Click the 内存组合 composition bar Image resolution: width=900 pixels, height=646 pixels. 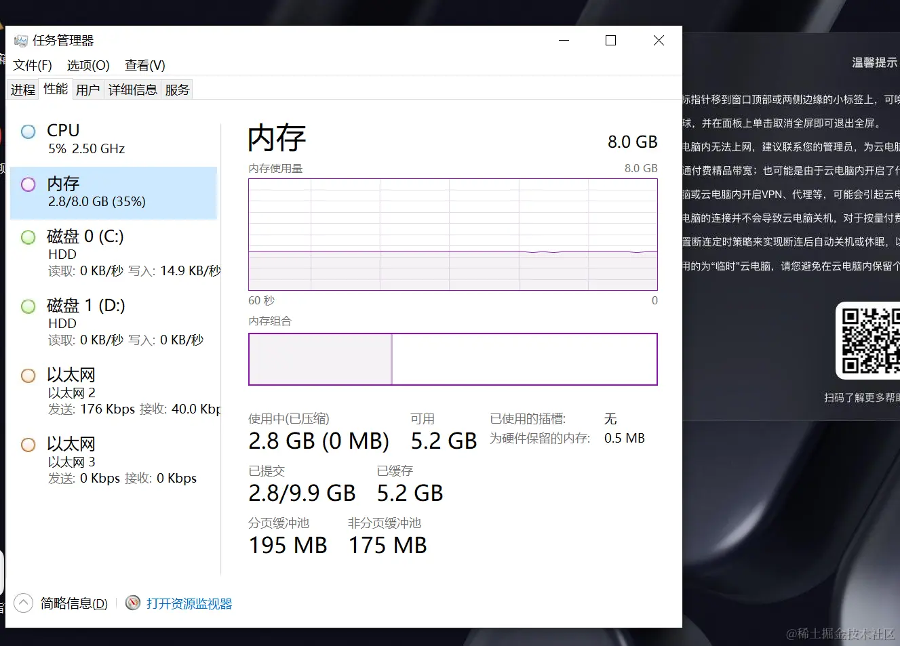pyautogui.click(x=453, y=359)
